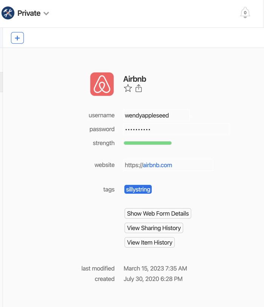Open View Item History
The image size is (264, 307).
[x=150, y=242]
